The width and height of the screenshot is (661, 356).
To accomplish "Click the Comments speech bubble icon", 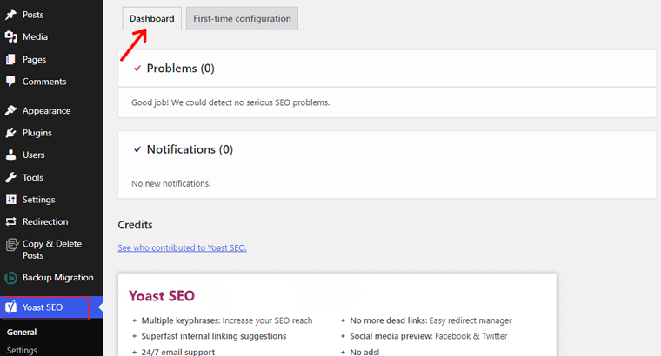I will pos(11,82).
